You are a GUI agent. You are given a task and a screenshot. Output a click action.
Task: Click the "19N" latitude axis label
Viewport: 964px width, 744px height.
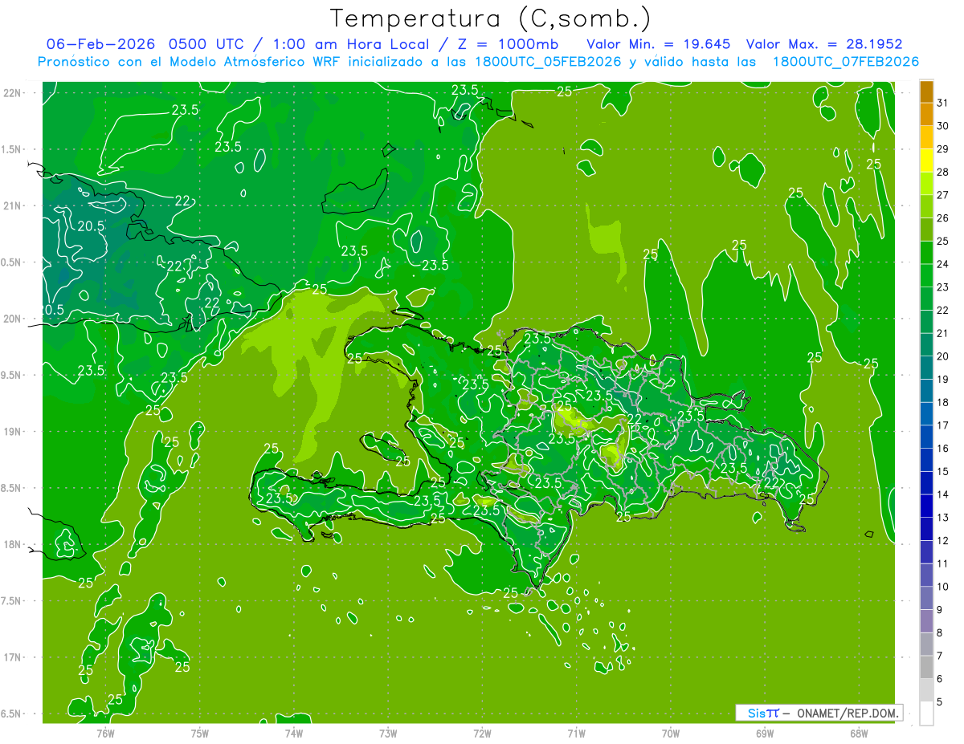pos(13,432)
